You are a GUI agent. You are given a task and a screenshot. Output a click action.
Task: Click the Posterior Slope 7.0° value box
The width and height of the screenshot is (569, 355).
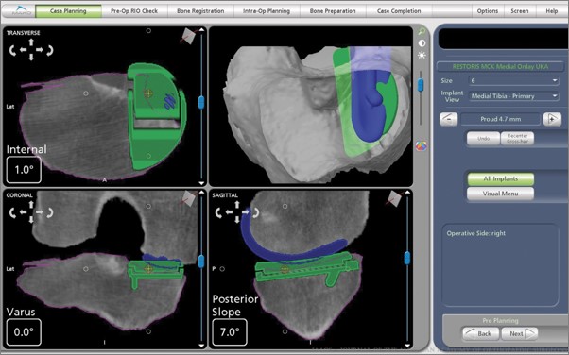(x=230, y=332)
